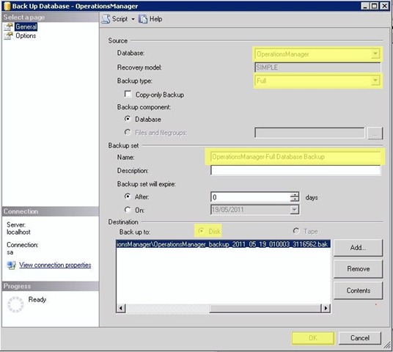Click the database icon in title bar

(7, 6)
